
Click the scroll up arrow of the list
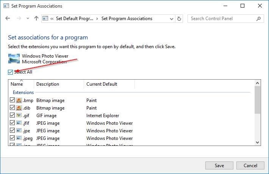257,83
